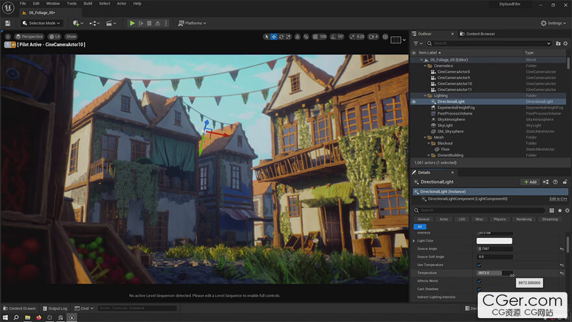Screen dimensions: 572x322
Task: Activate the rotate tool in viewport
Action: pyautogui.click(x=281, y=36)
